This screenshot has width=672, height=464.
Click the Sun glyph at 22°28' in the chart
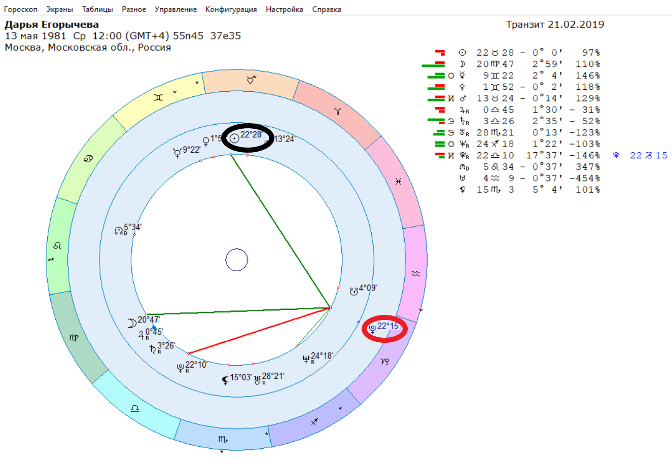pos(234,138)
